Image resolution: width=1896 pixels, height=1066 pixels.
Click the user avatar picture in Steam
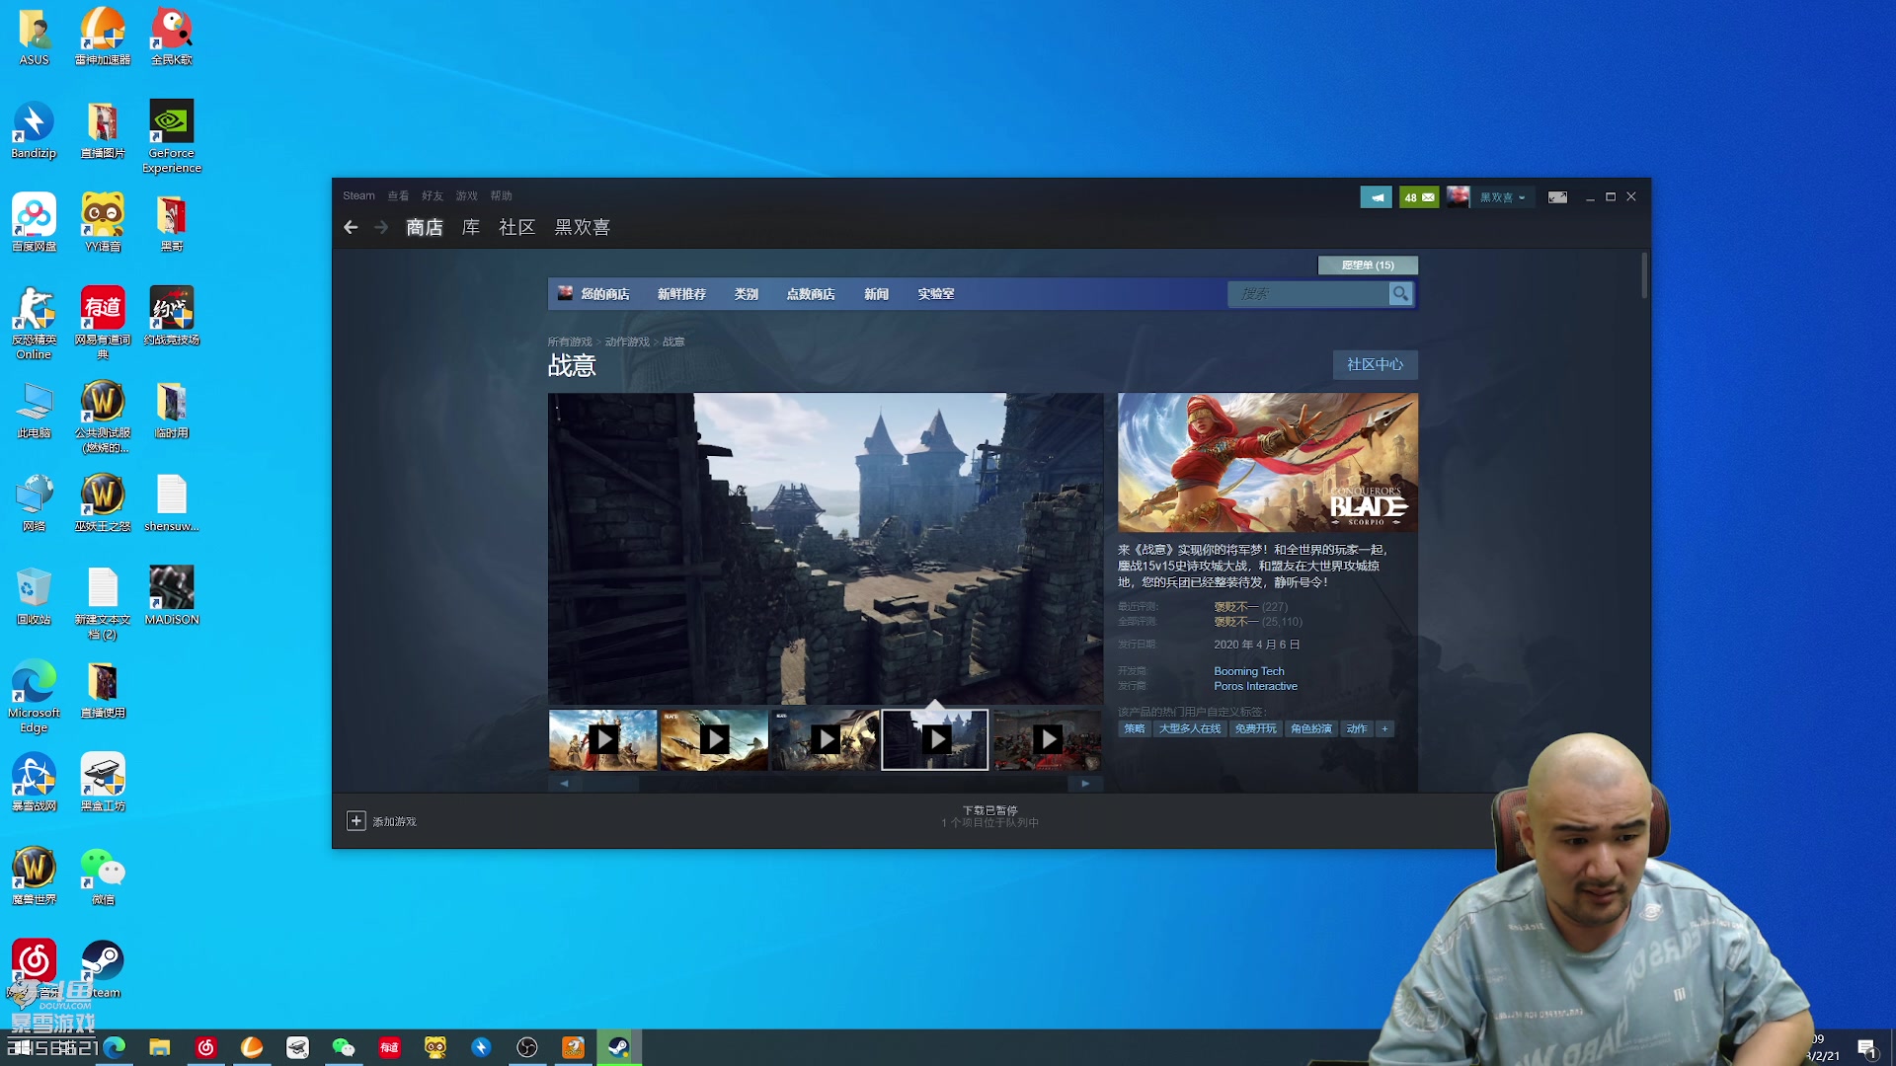point(1458,197)
